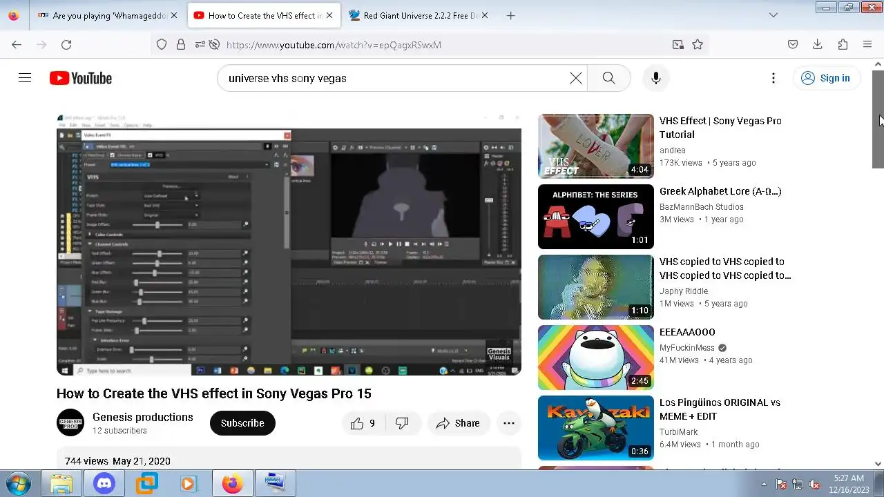Open the Greek Alphabet Lore video thumbnail
The height and width of the screenshot is (497, 884).
tap(595, 217)
